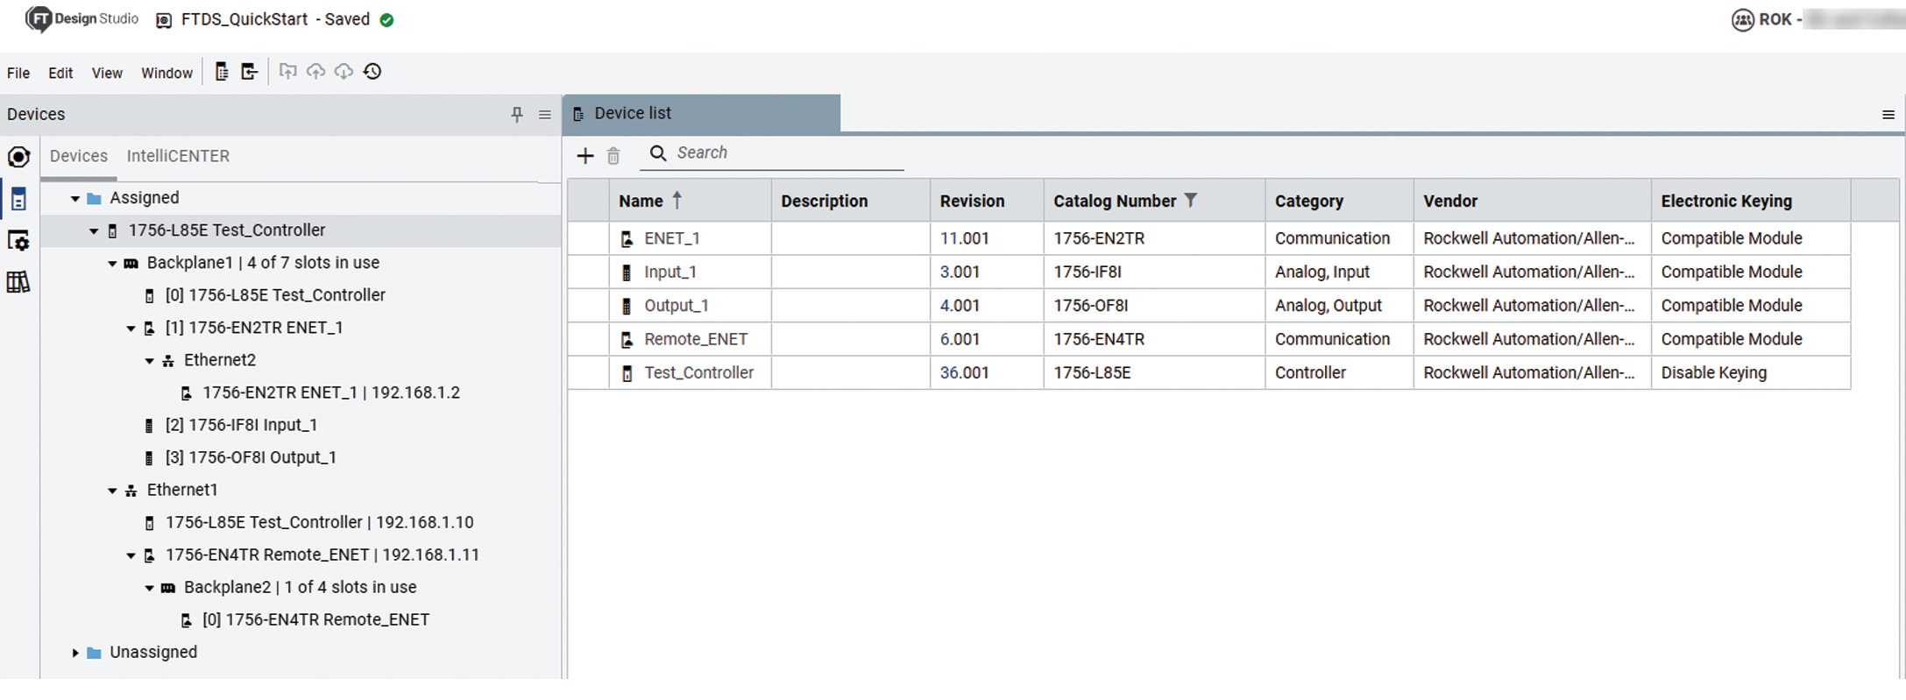This screenshot has height=700, width=1906.
Task: Click the export document toolbar icon
Action: [x=250, y=72]
